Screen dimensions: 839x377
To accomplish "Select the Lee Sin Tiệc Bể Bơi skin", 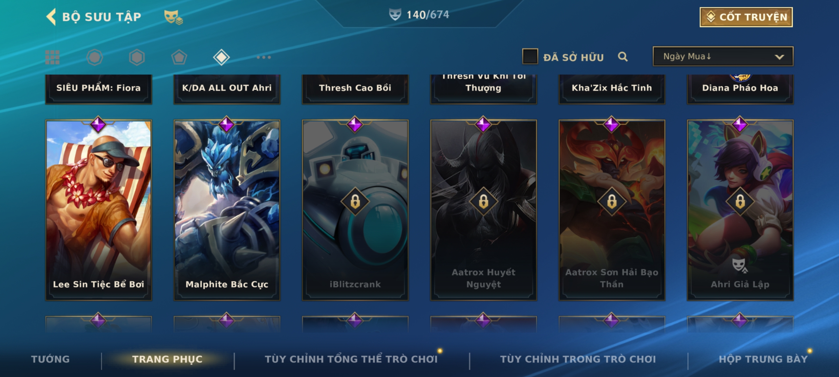I will pyautogui.click(x=99, y=210).
